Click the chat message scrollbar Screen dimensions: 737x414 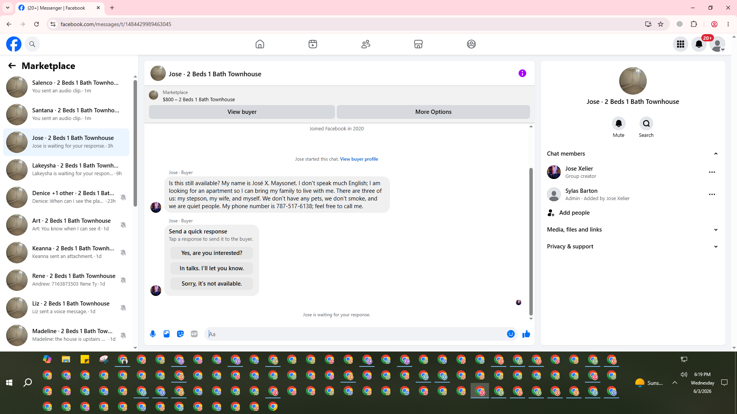(x=531, y=242)
